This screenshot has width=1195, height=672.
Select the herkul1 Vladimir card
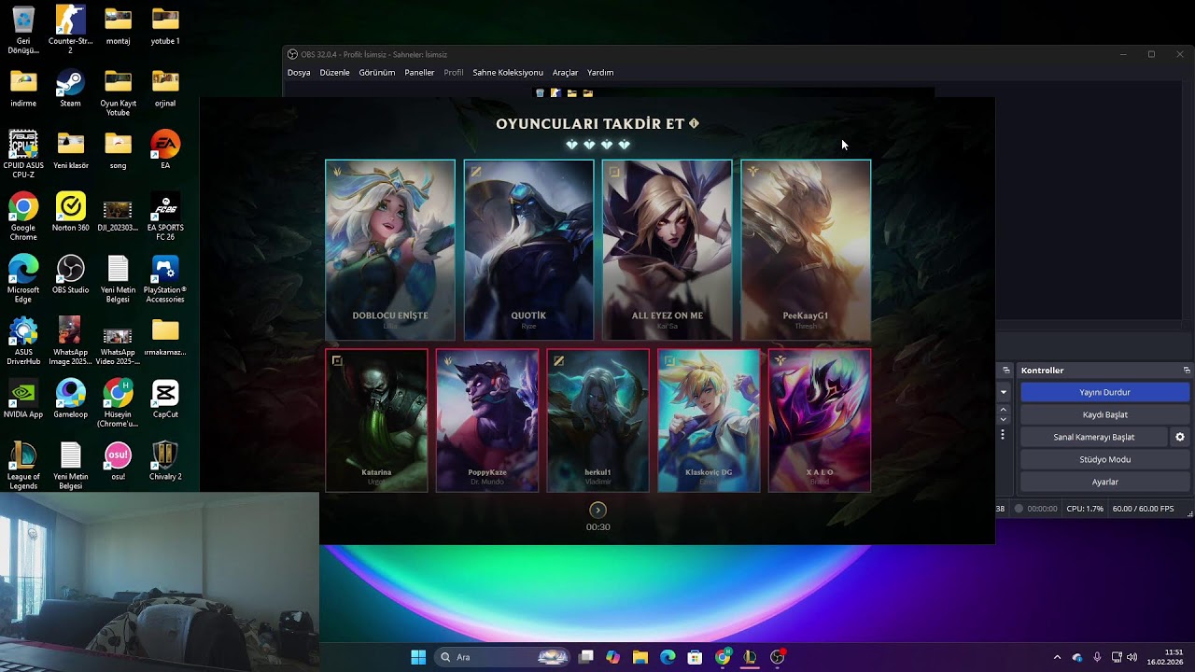pyautogui.click(x=597, y=420)
